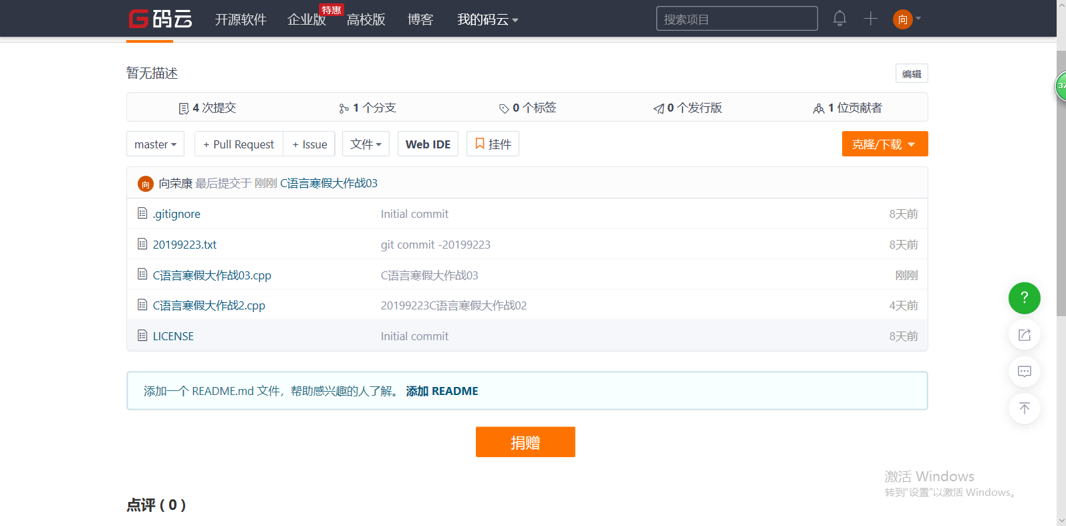Open the LICENSE file
The height and width of the screenshot is (526, 1066).
(x=173, y=336)
